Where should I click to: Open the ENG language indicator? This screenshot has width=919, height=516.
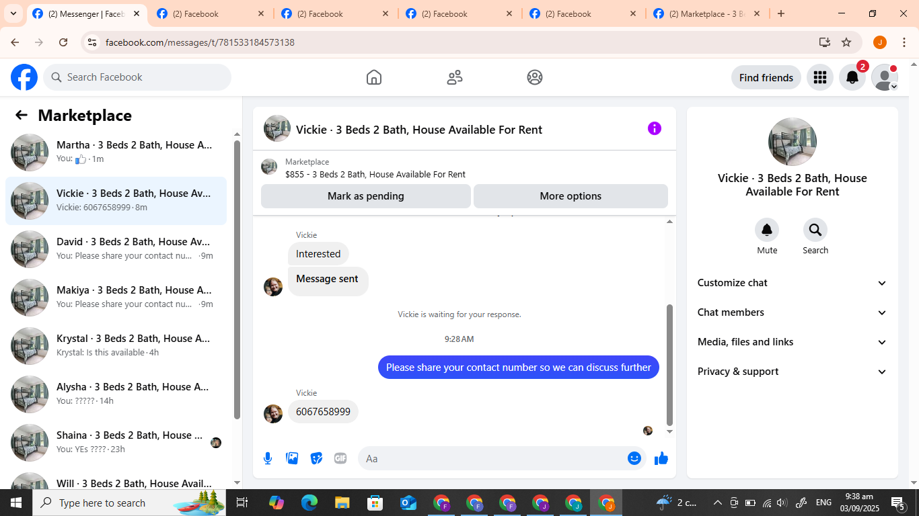[823, 503]
